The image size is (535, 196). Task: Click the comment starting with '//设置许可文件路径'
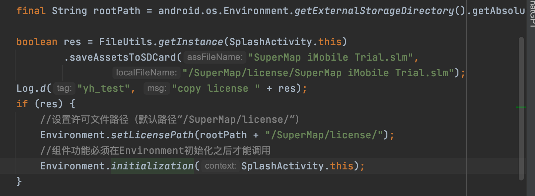pos(169,119)
